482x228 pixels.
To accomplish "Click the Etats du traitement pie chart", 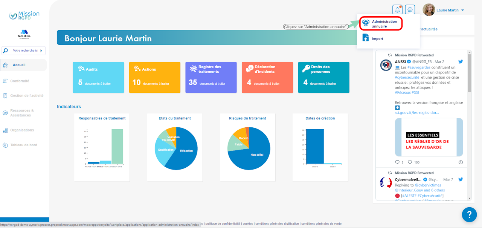I will coord(176,148).
